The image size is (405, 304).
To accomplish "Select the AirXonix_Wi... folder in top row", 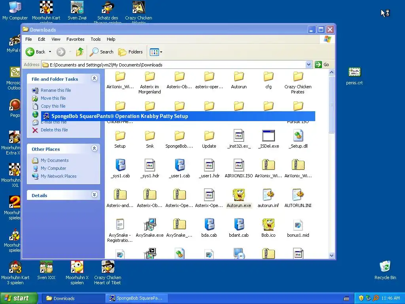I will pyautogui.click(x=120, y=80).
